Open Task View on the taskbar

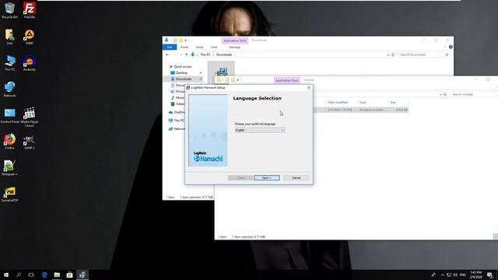pos(31,275)
